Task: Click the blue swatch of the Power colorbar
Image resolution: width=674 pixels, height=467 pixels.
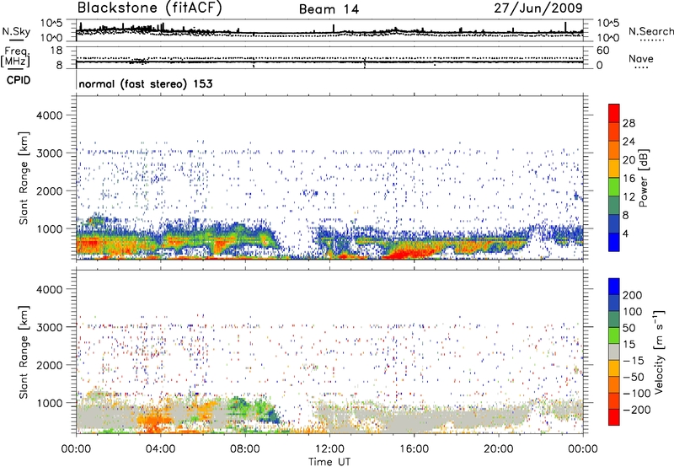Action: tap(614, 243)
